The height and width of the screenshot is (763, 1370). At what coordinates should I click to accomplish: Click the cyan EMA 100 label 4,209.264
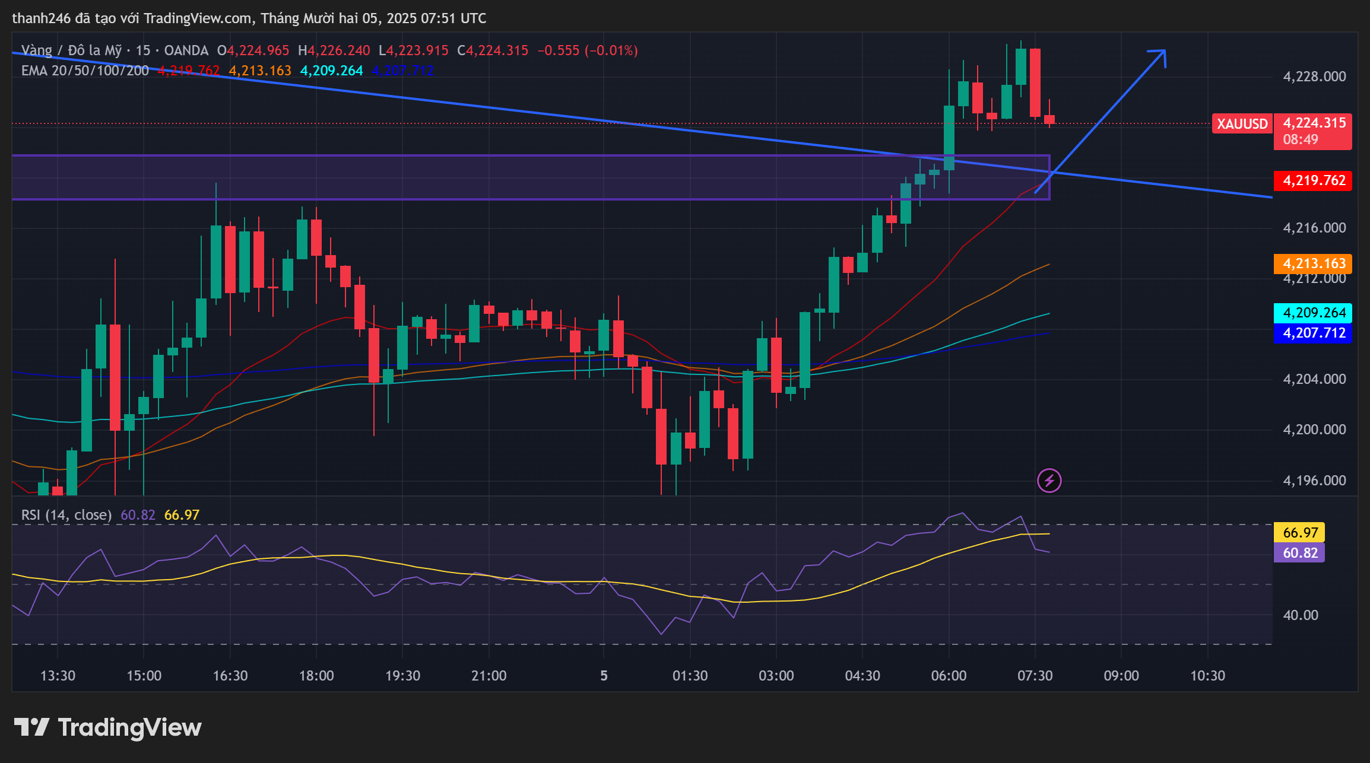[1313, 313]
